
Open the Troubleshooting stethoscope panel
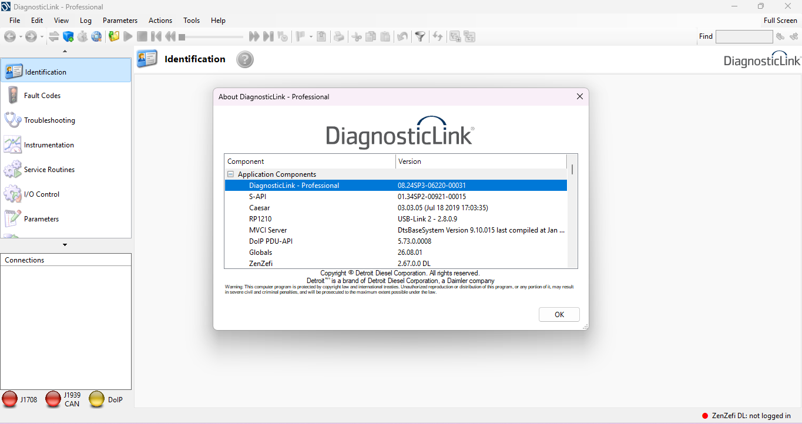[x=66, y=120]
